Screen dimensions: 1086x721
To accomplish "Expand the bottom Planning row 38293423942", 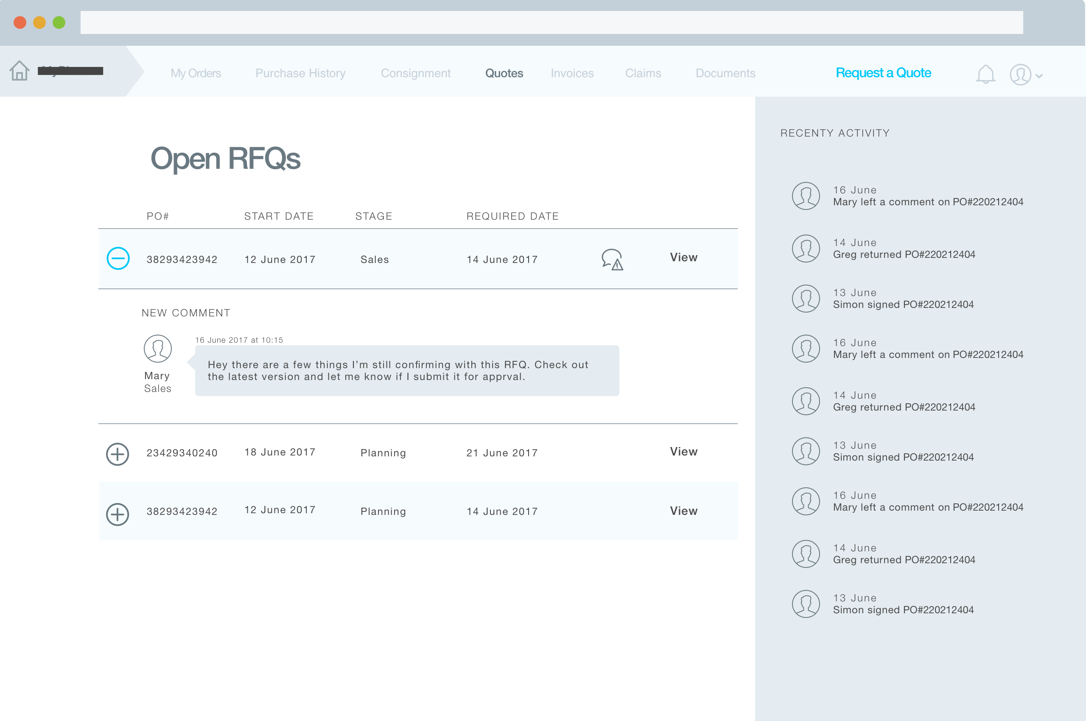I will [117, 514].
